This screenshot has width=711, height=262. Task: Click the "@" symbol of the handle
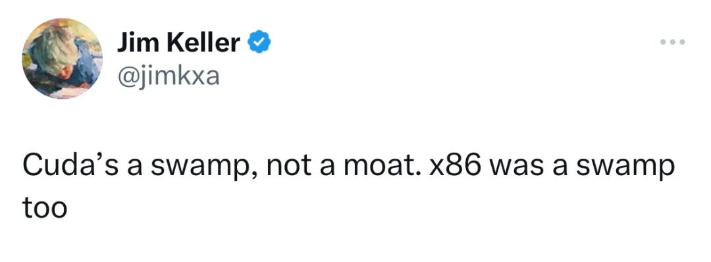click(x=126, y=78)
